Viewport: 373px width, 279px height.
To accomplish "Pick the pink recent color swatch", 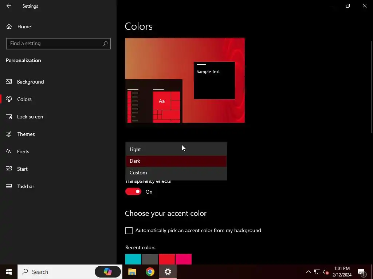I will (184, 259).
